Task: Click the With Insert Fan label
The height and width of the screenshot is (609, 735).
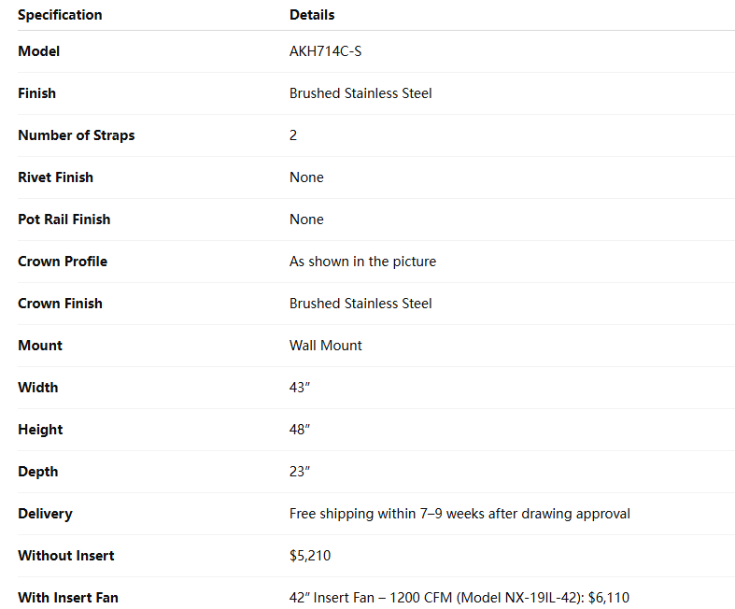Action: click(68, 598)
